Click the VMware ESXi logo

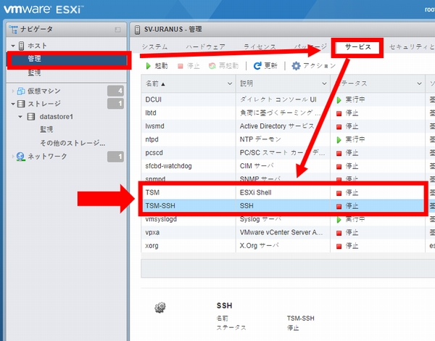43,9
